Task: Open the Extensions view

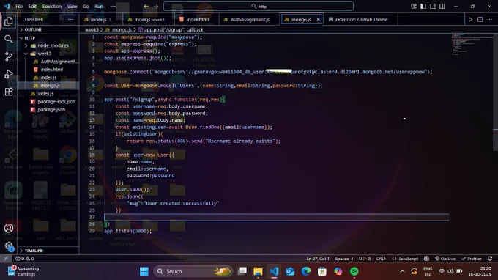Action: point(9,92)
